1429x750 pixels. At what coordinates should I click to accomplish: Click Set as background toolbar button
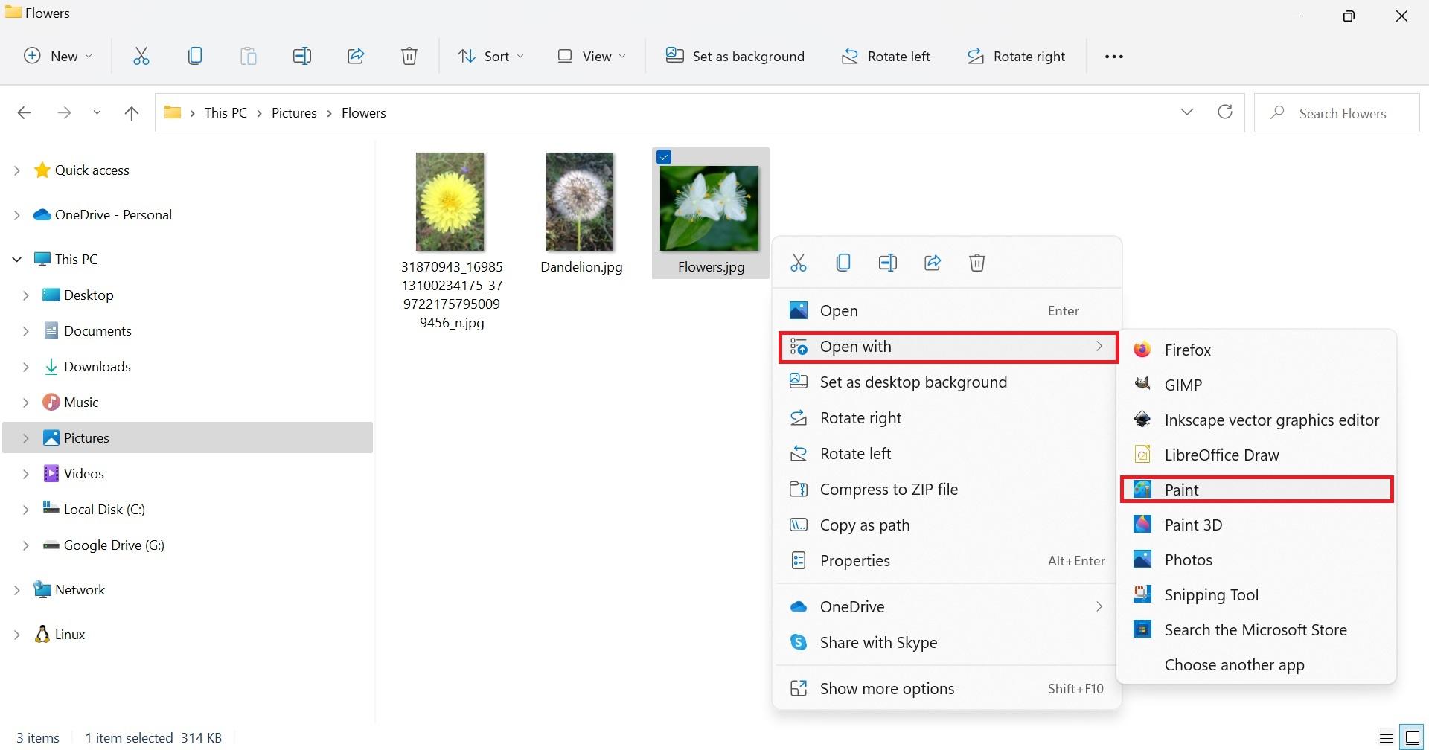pyautogui.click(x=735, y=57)
